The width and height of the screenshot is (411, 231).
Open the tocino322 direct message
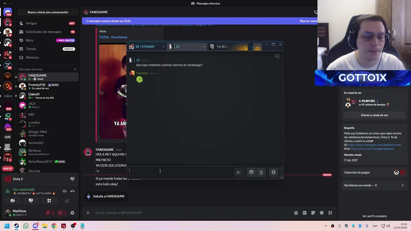[x=48, y=143]
